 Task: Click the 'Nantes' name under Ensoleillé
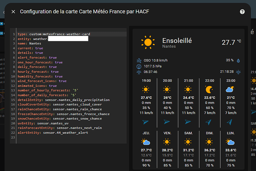pyautogui.click(x=169, y=46)
